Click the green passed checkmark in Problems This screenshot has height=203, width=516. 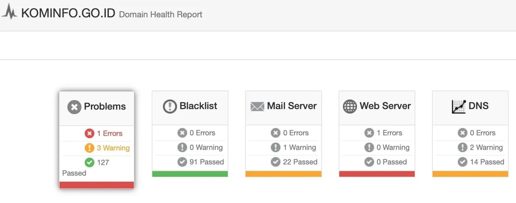click(x=90, y=162)
